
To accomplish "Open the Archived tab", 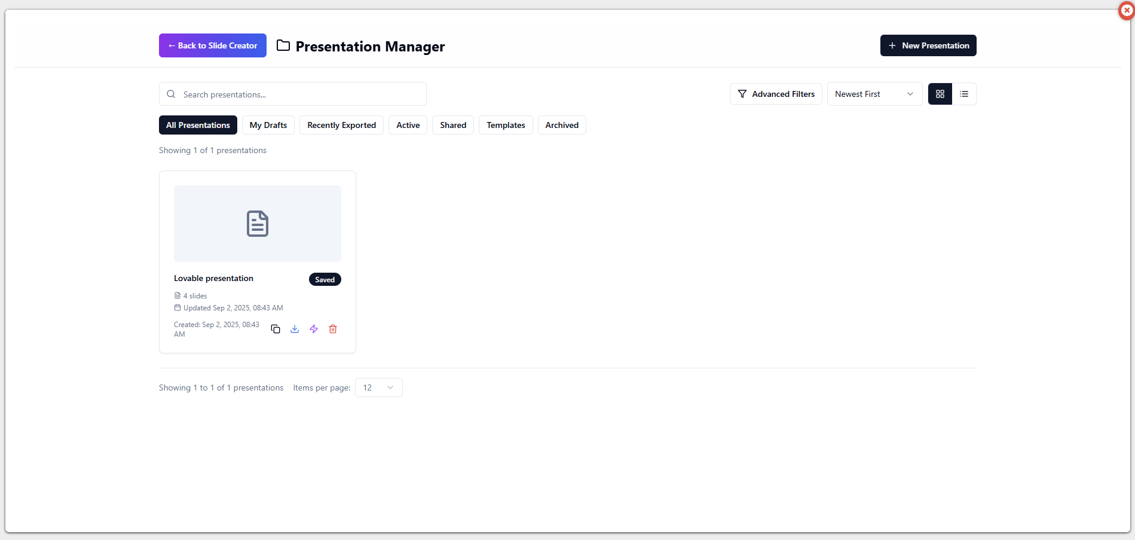I will (x=561, y=125).
